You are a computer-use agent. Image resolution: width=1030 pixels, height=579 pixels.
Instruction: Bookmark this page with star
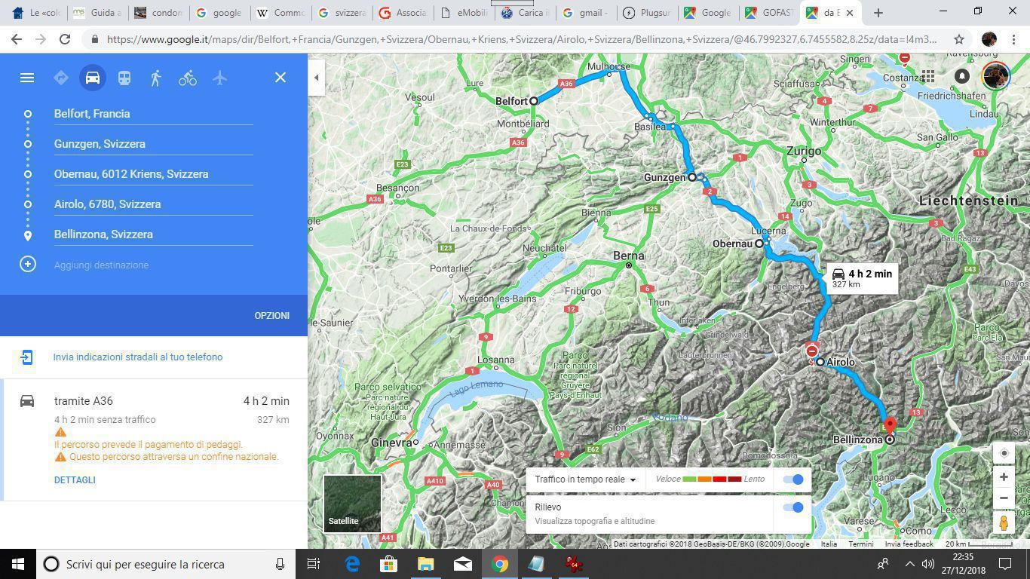(958, 38)
